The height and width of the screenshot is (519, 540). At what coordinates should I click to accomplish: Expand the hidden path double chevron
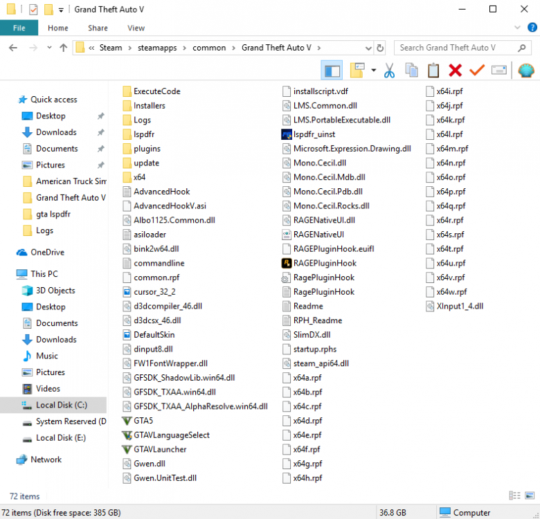pyautogui.click(x=91, y=48)
